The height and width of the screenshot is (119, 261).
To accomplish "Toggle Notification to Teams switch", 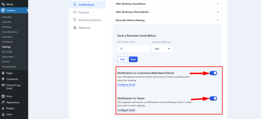I will click(213, 98).
